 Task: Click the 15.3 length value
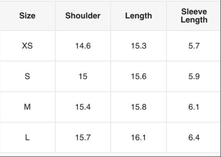click(x=139, y=46)
